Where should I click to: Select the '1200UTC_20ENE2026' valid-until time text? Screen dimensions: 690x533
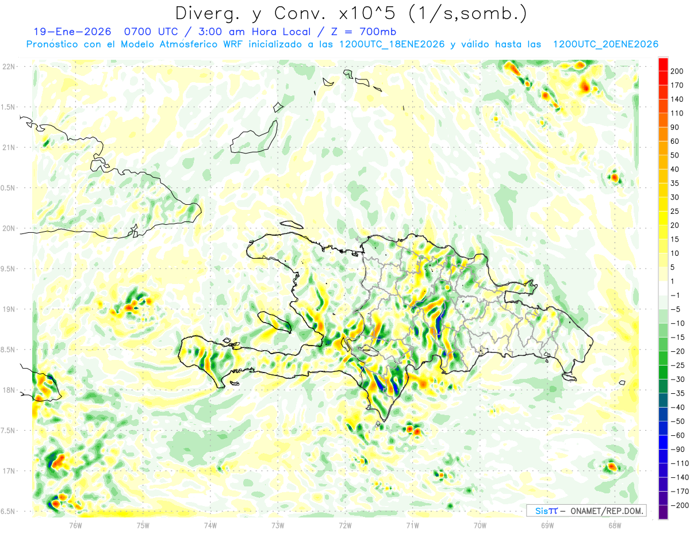click(605, 44)
